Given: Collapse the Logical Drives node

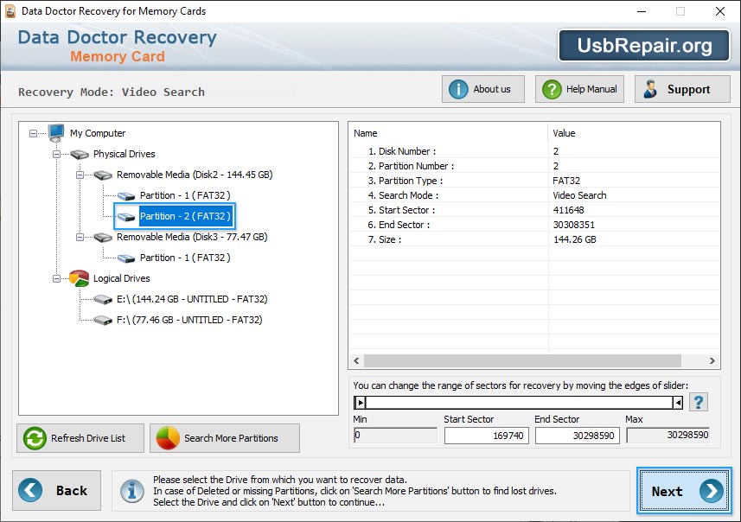Looking at the screenshot, I should 57,278.
